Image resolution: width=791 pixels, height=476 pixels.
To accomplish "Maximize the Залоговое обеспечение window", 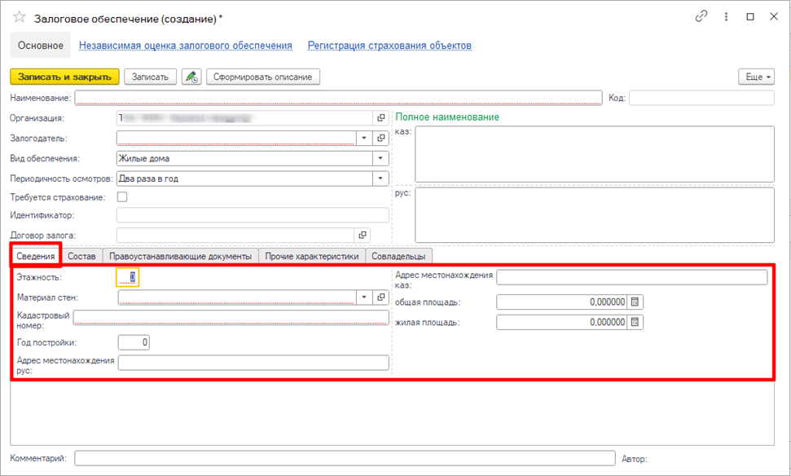I will pos(750,16).
